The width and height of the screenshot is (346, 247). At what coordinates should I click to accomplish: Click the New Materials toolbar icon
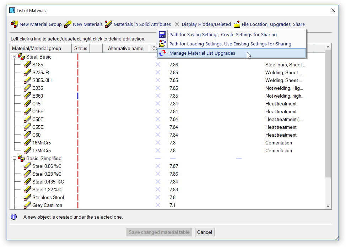pos(68,24)
